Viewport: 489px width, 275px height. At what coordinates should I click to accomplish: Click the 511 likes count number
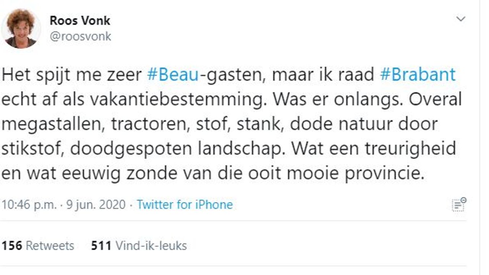(100, 246)
